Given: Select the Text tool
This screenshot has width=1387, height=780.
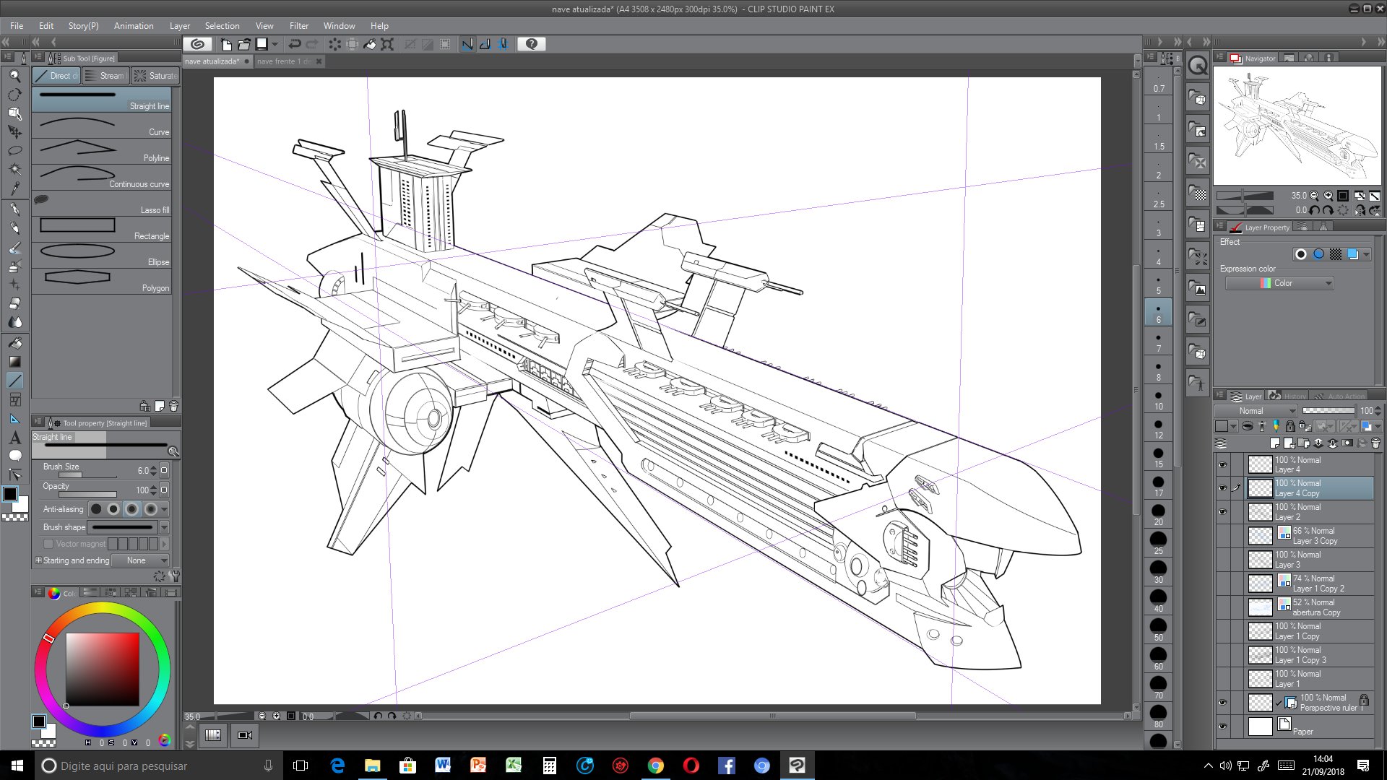Looking at the screenshot, I should [x=14, y=438].
